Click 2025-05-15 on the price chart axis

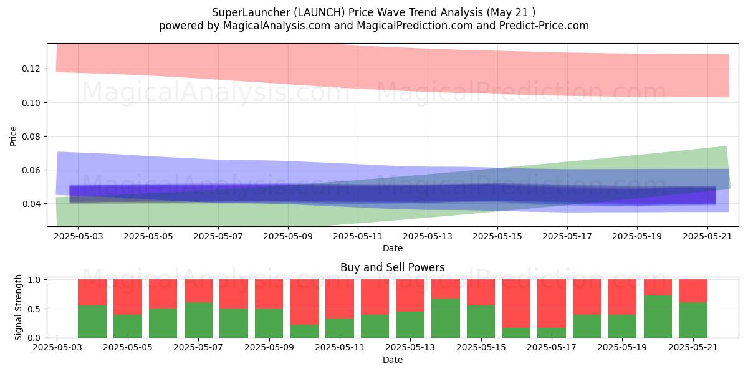tap(497, 237)
